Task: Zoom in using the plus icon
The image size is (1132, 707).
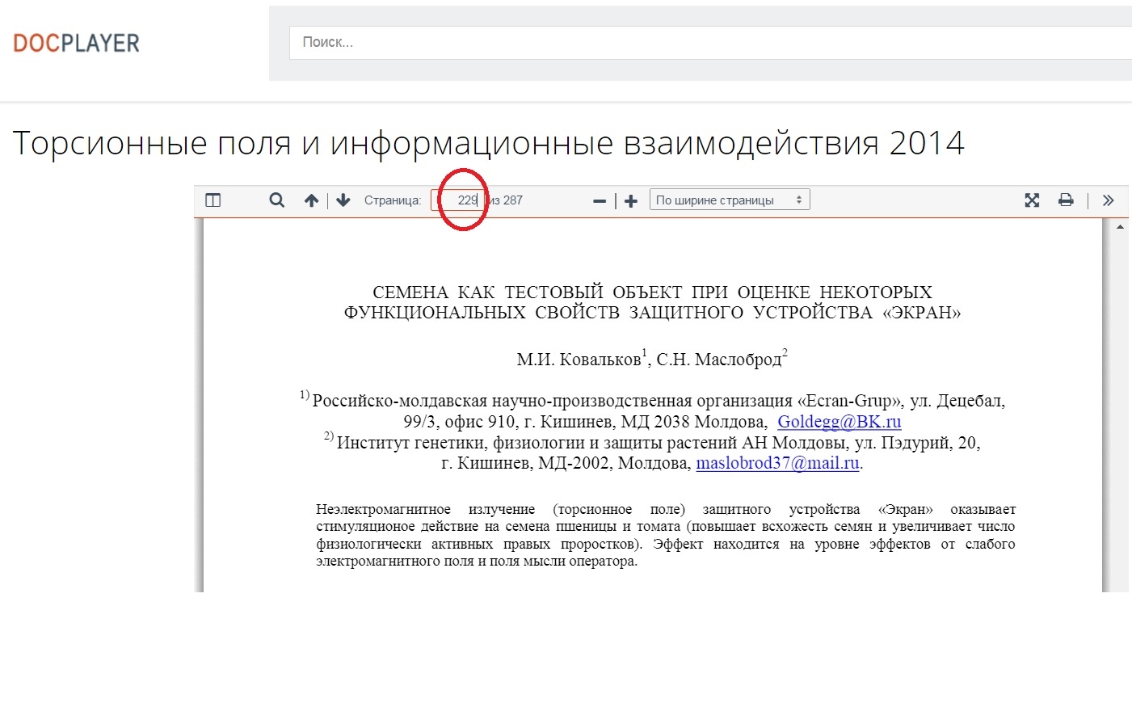Action: pyautogui.click(x=631, y=201)
